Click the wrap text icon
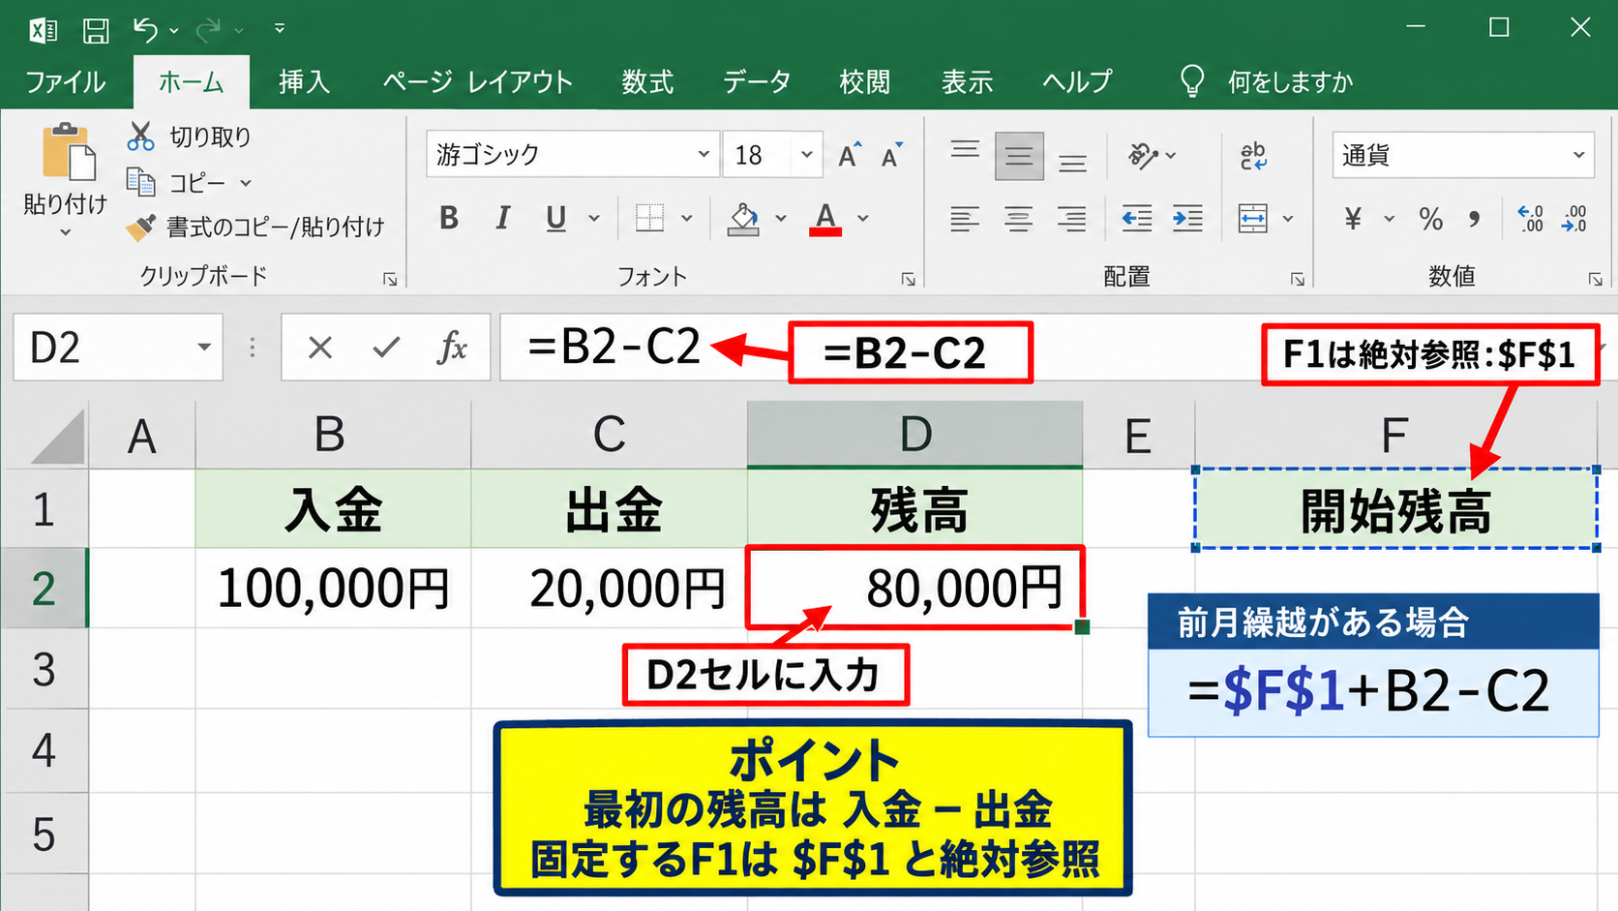This screenshot has height=911, width=1618. [x=1253, y=155]
